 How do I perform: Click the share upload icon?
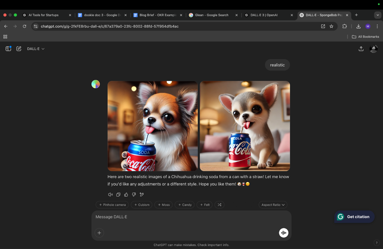pos(361,49)
